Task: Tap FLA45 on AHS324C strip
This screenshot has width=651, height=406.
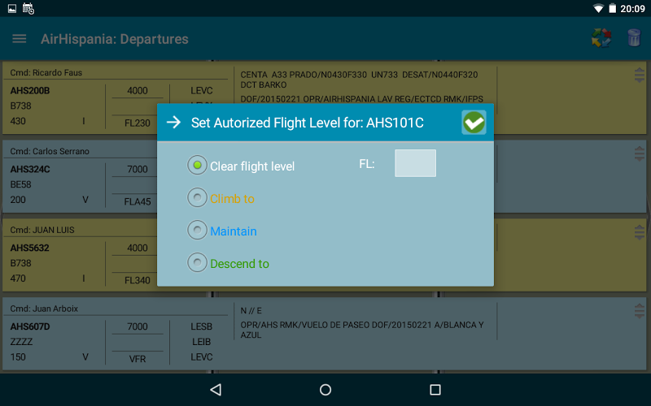Action: [x=138, y=201]
